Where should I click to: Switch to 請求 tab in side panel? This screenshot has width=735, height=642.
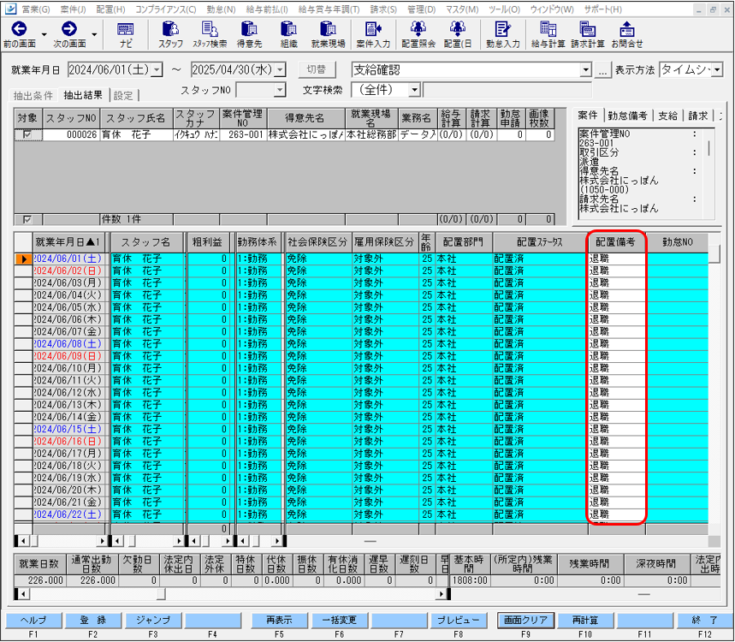click(x=697, y=116)
